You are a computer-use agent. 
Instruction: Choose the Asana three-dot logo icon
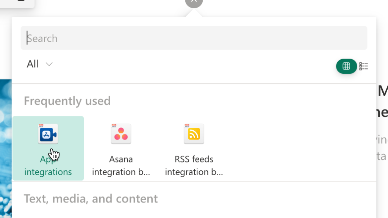pos(121,134)
